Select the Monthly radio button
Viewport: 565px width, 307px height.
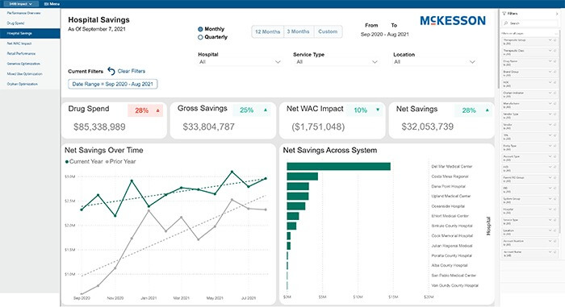point(200,29)
